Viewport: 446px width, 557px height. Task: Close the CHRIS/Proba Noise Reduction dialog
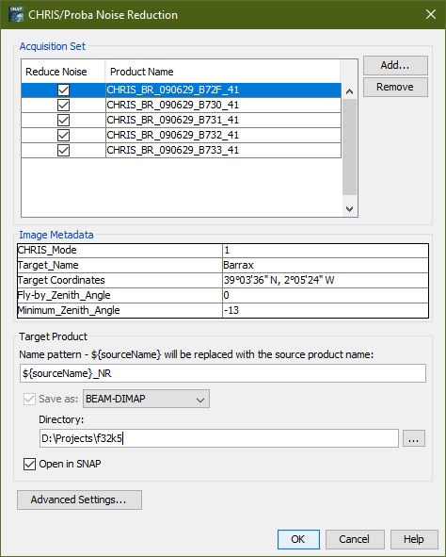[x=431, y=14]
